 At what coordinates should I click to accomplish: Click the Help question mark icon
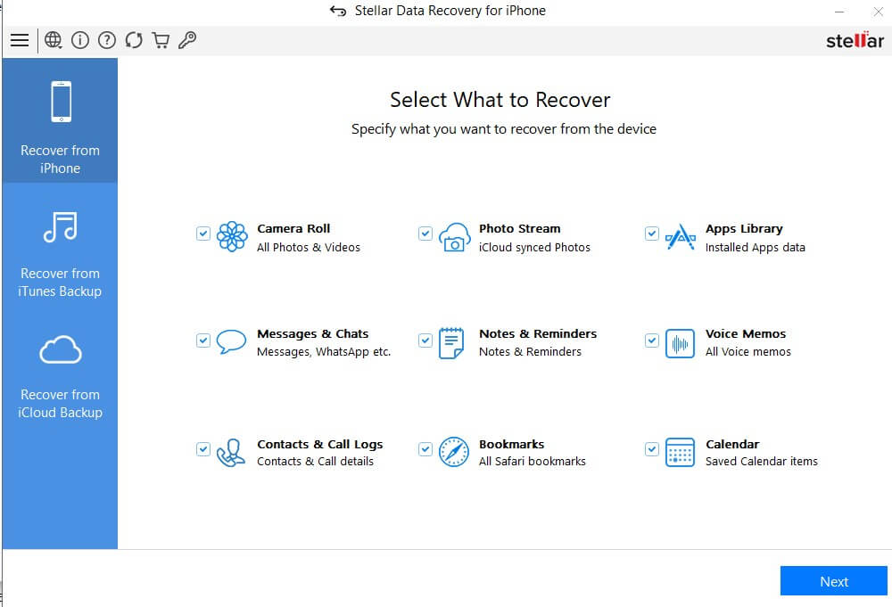click(x=107, y=40)
